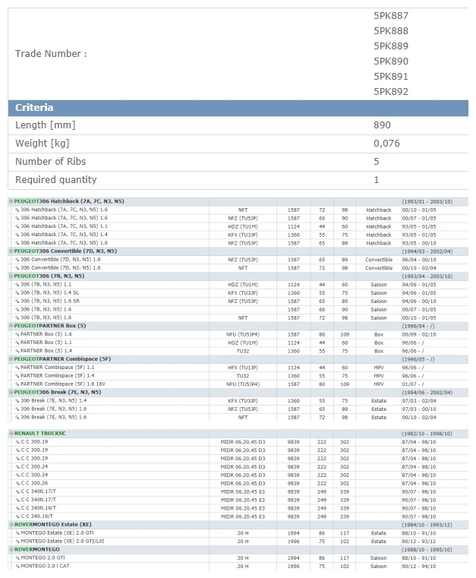Select the Weight value 0,076

386,144
